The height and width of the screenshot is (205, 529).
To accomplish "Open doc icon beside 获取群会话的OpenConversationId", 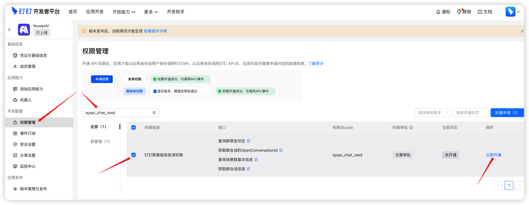I will pyautogui.click(x=281, y=150).
